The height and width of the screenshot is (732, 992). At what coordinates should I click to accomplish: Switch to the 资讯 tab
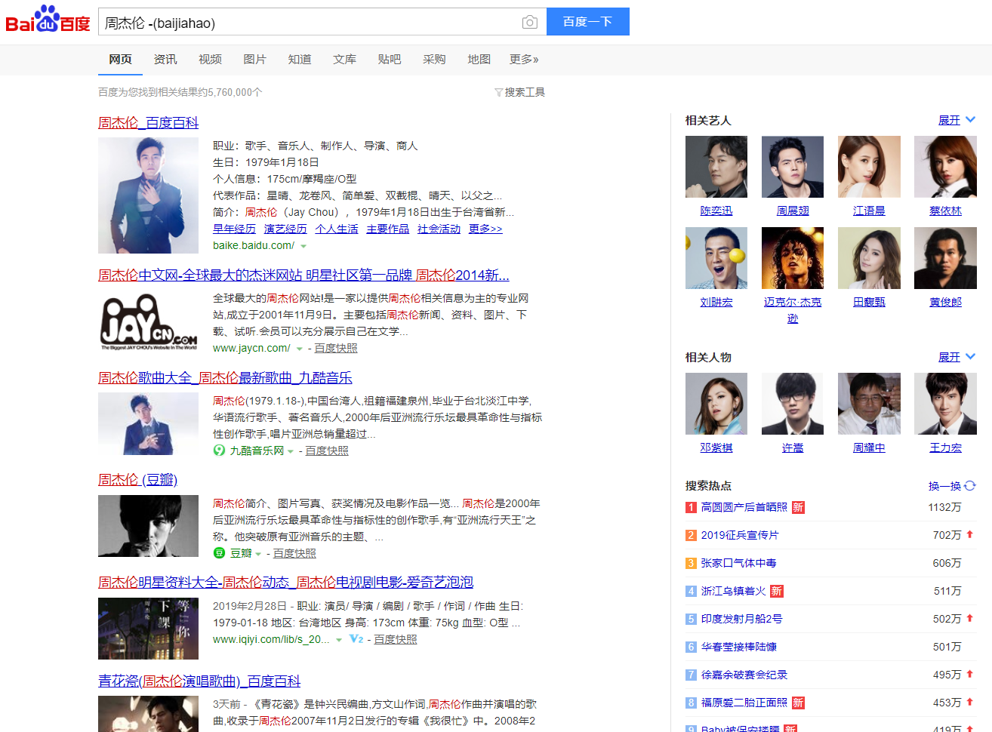click(165, 59)
